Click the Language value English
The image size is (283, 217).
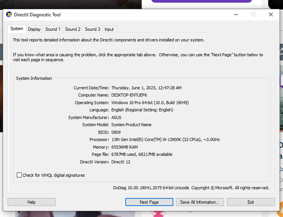(x=142, y=110)
